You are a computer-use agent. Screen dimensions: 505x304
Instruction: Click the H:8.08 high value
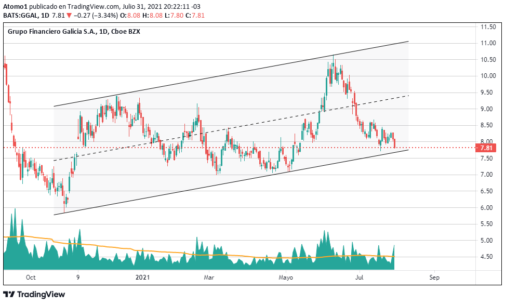152,16
